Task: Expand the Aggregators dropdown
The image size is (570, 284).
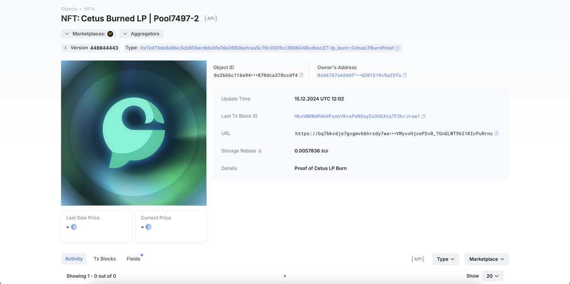Action: tap(142, 34)
